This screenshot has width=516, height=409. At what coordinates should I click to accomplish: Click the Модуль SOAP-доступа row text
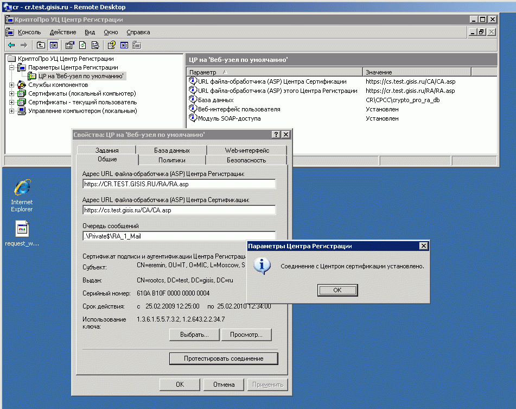pos(230,118)
